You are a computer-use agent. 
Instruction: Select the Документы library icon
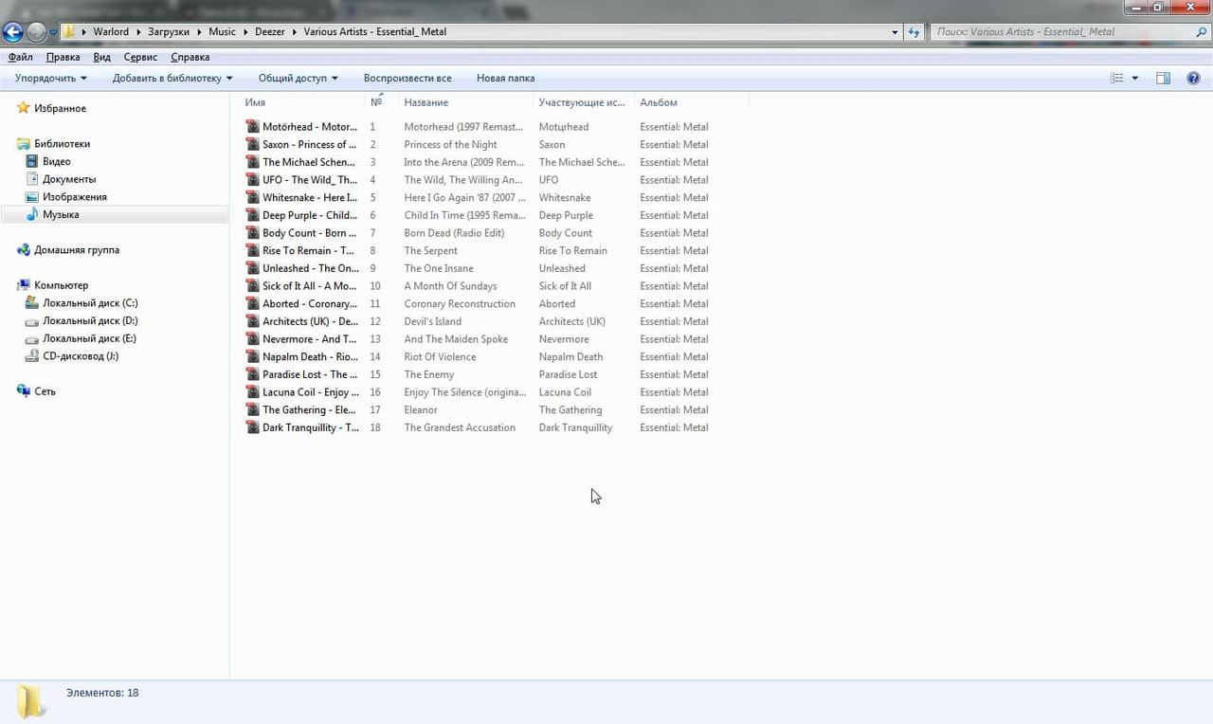pyautogui.click(x=32, y=179)
